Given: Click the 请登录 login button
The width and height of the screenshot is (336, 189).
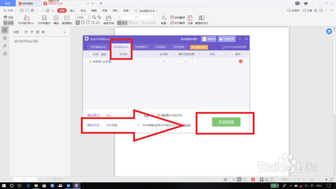Looking at the screenshot, I should 209,39.
